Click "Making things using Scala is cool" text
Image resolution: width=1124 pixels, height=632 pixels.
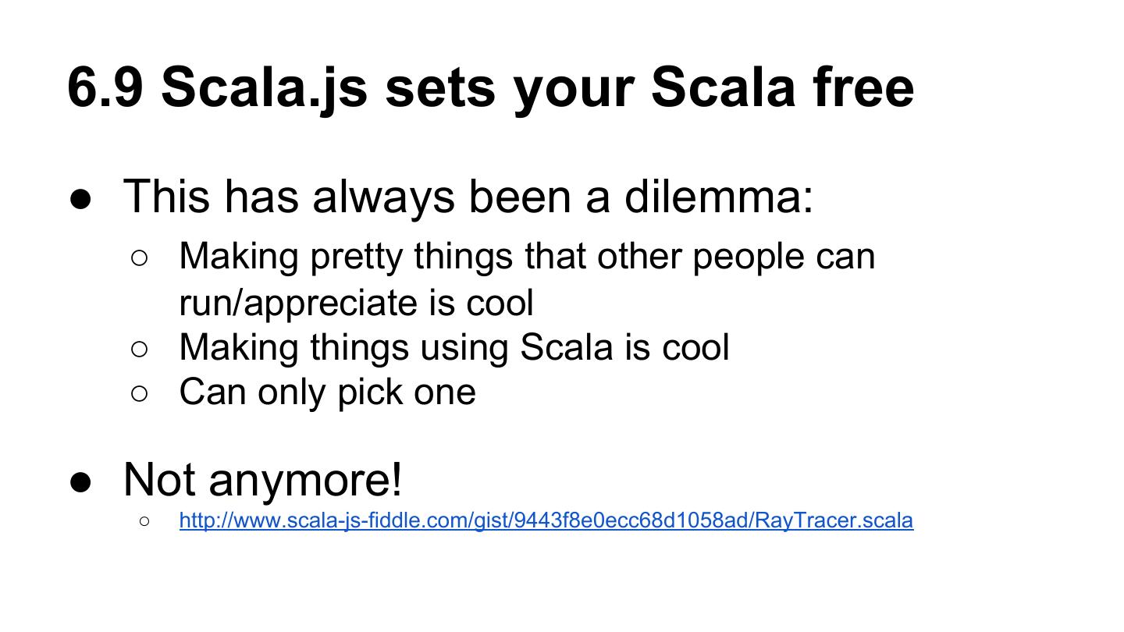pyautogui.click(x=454, y=347)
